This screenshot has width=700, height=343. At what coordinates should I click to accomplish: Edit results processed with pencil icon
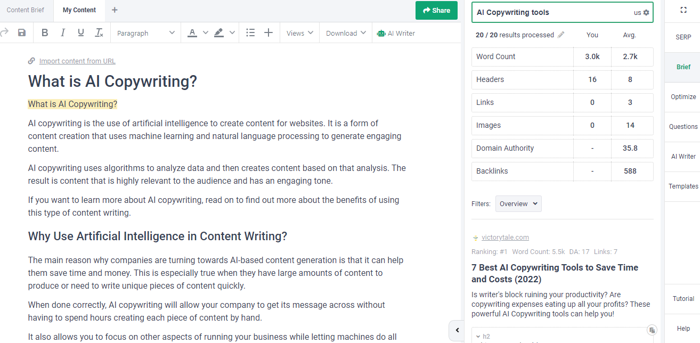pos(561,35)
